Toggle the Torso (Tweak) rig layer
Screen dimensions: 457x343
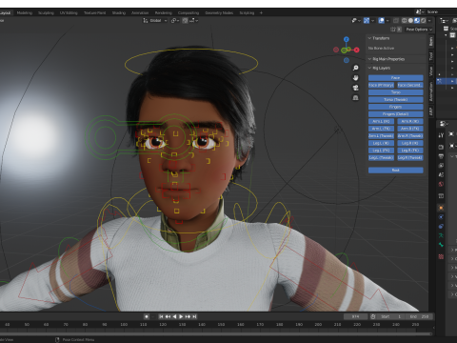(395, 100)
